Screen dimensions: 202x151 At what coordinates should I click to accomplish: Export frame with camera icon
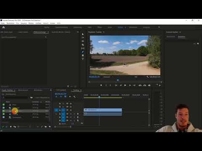[x=149, y=85]
